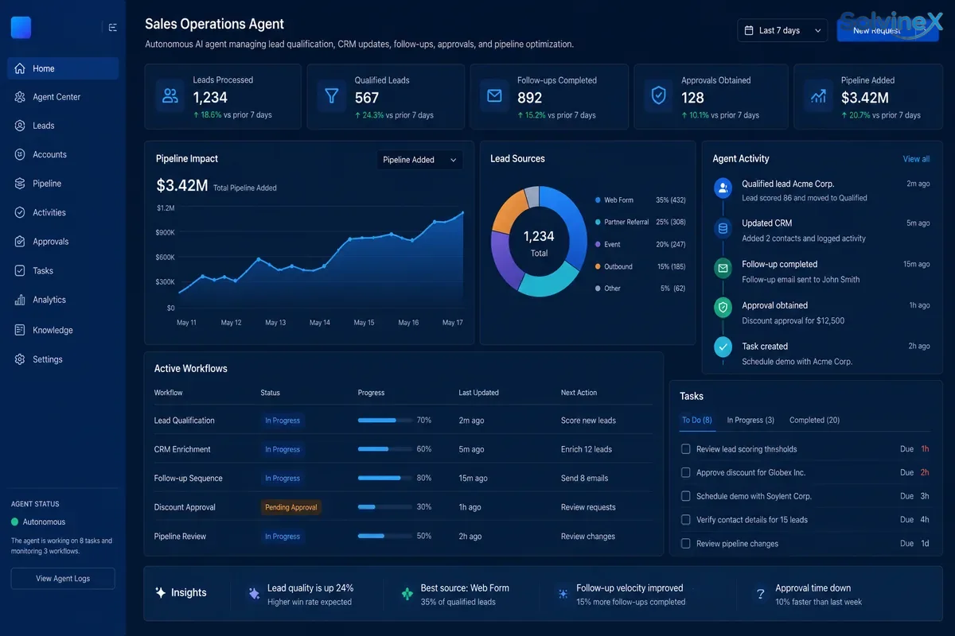Open Agent Center from the sidebar
This screenshot has height=636, width=955.
(x=63, y=97)
